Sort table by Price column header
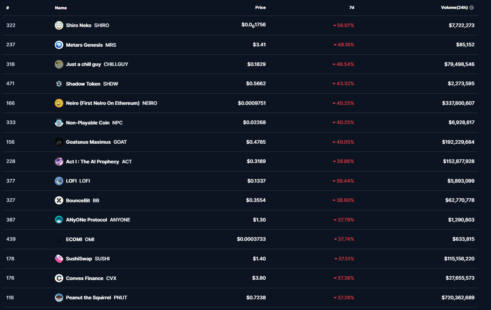491x310 pixels. (x=260, y=7)
